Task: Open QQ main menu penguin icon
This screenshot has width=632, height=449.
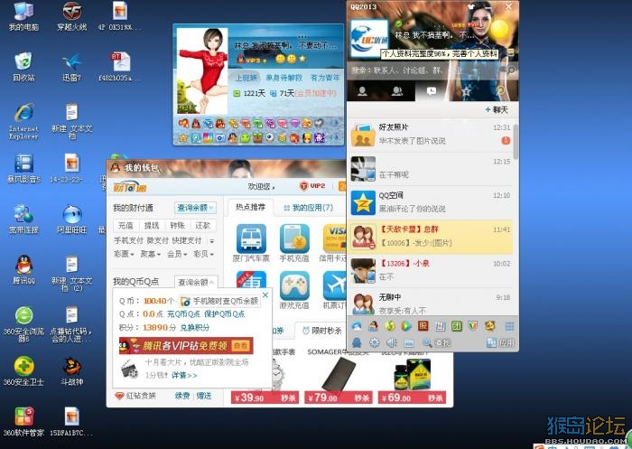Action: pyautogui.click(x=357, y=343)
